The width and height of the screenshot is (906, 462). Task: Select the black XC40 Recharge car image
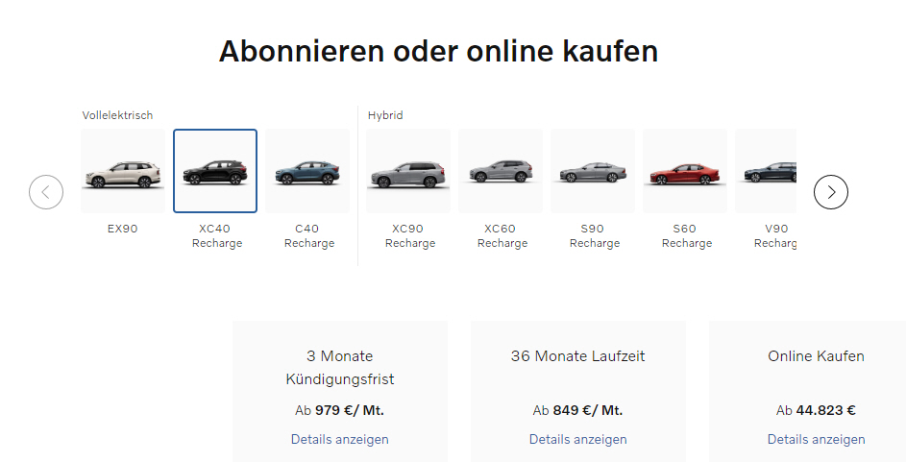point(215,171)
